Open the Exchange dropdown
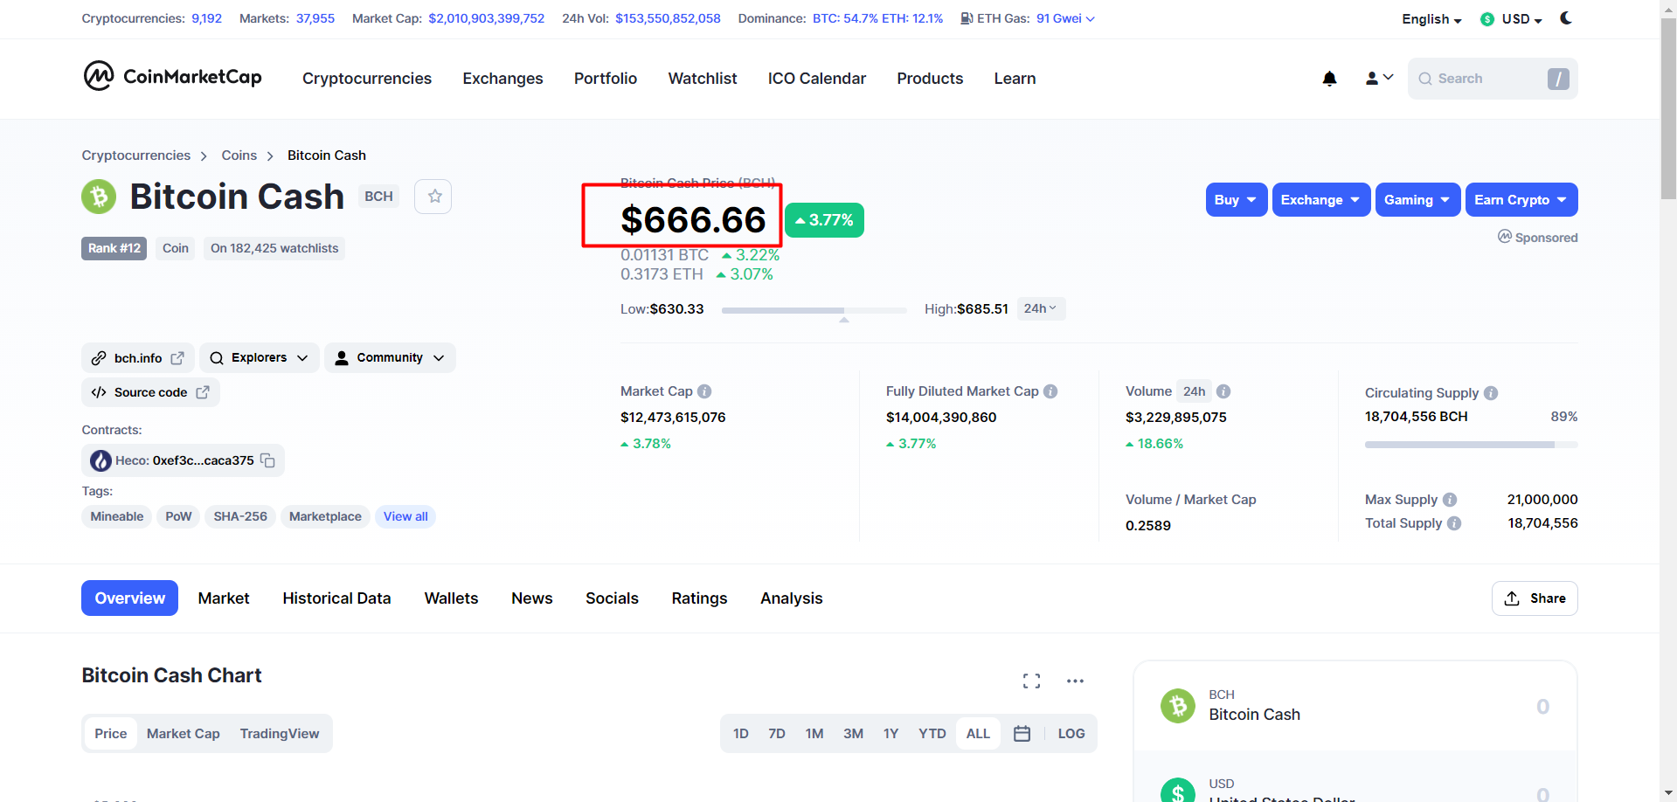The image size is (1677, 802). click(1321, 200)
